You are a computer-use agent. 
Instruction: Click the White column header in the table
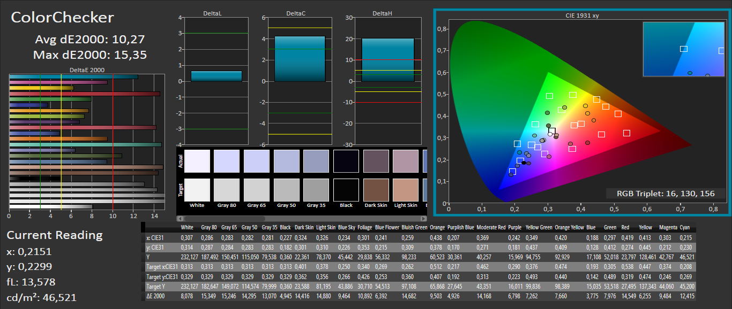(x=187, y=227)
